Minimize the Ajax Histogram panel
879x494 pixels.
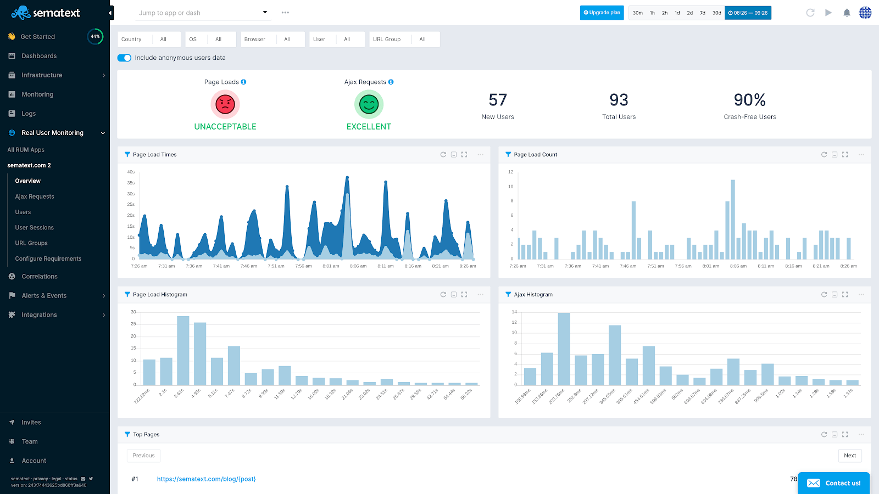tap(835, 295)
